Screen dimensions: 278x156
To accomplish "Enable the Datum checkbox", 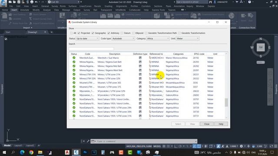I will pos(122,33).
